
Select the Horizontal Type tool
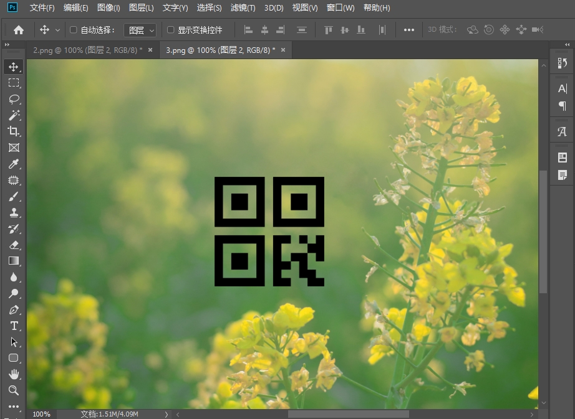click(14, 326)
